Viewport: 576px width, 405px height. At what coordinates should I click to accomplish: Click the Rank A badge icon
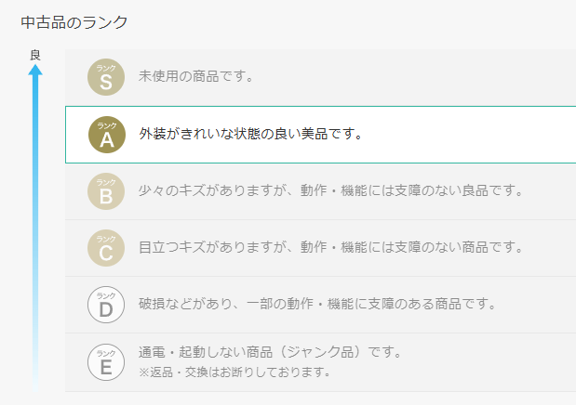tap(107, 135)
